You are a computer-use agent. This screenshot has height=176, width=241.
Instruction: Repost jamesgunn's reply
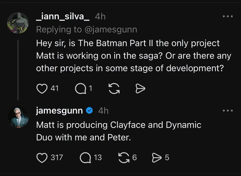(x=123, y=158)
